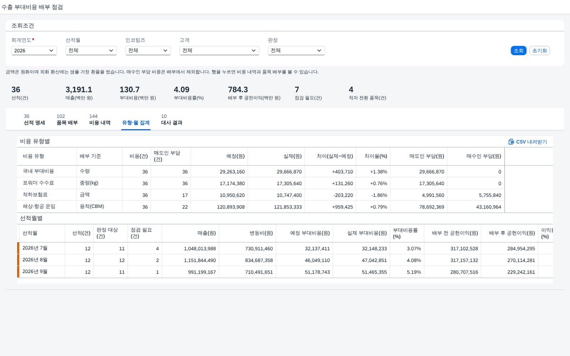Click the 매출(백만 원) KPI value 3,191.1
570x356 pixels.
79,90
